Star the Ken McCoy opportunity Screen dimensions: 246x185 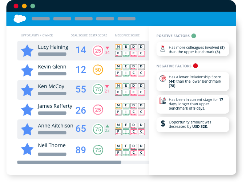pos(27,90)
